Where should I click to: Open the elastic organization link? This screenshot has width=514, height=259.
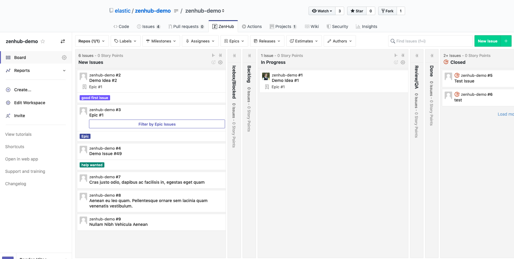[122, 11]
